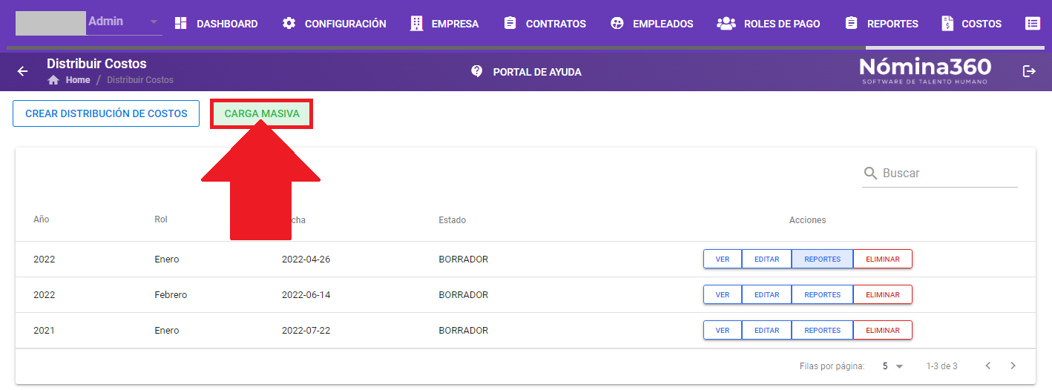
Task: Click the Dashboard grid icon
Action: [180, 24]
